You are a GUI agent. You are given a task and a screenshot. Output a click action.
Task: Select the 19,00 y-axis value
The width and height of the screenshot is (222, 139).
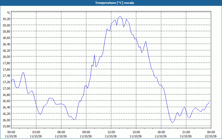click(x=6, y=25)
